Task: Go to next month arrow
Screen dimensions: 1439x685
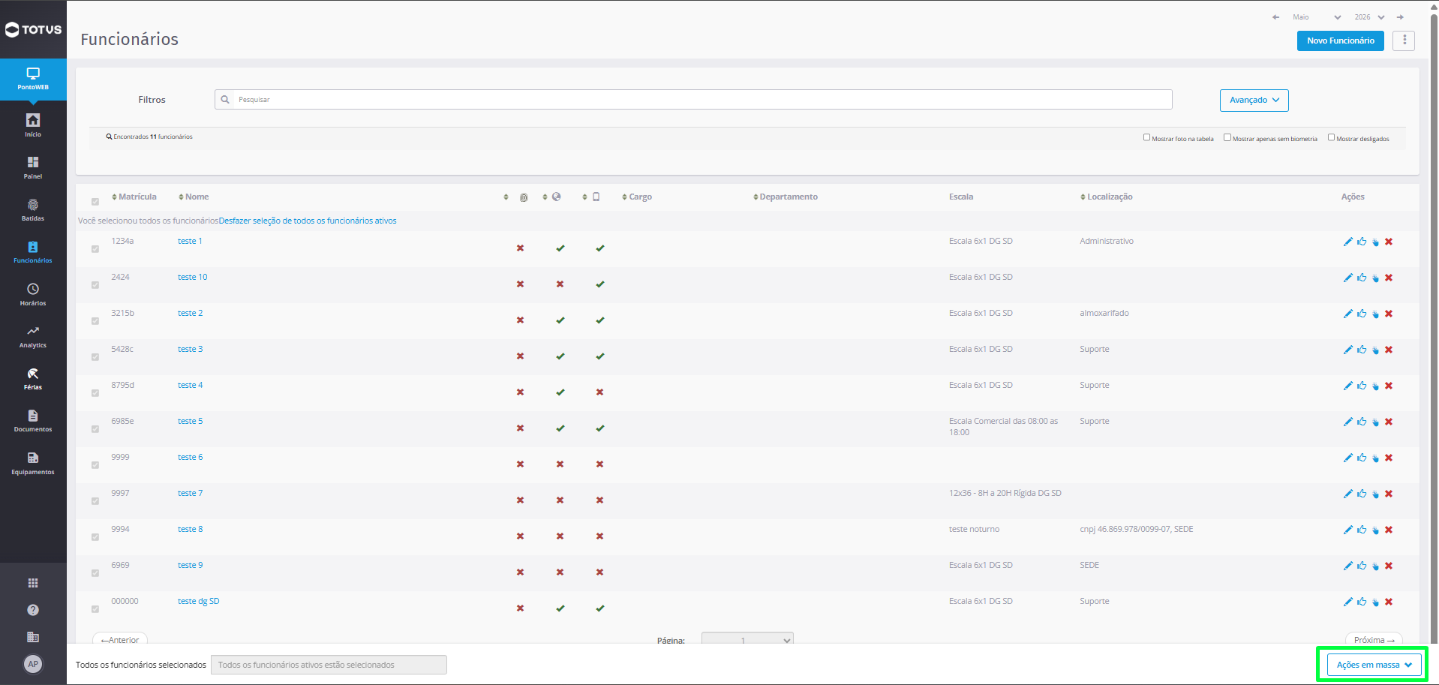Action: pos(1400,17)
